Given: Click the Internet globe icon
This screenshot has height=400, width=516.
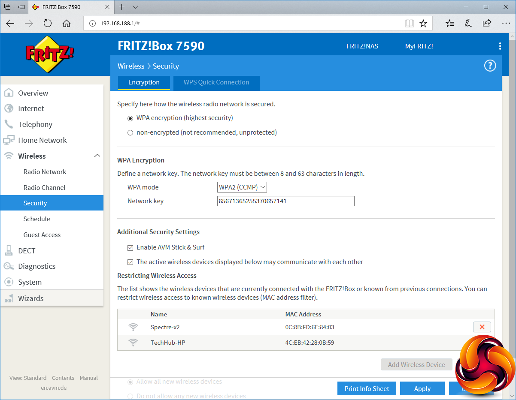Looking at the screenshot, I should [x=9, y=108].
